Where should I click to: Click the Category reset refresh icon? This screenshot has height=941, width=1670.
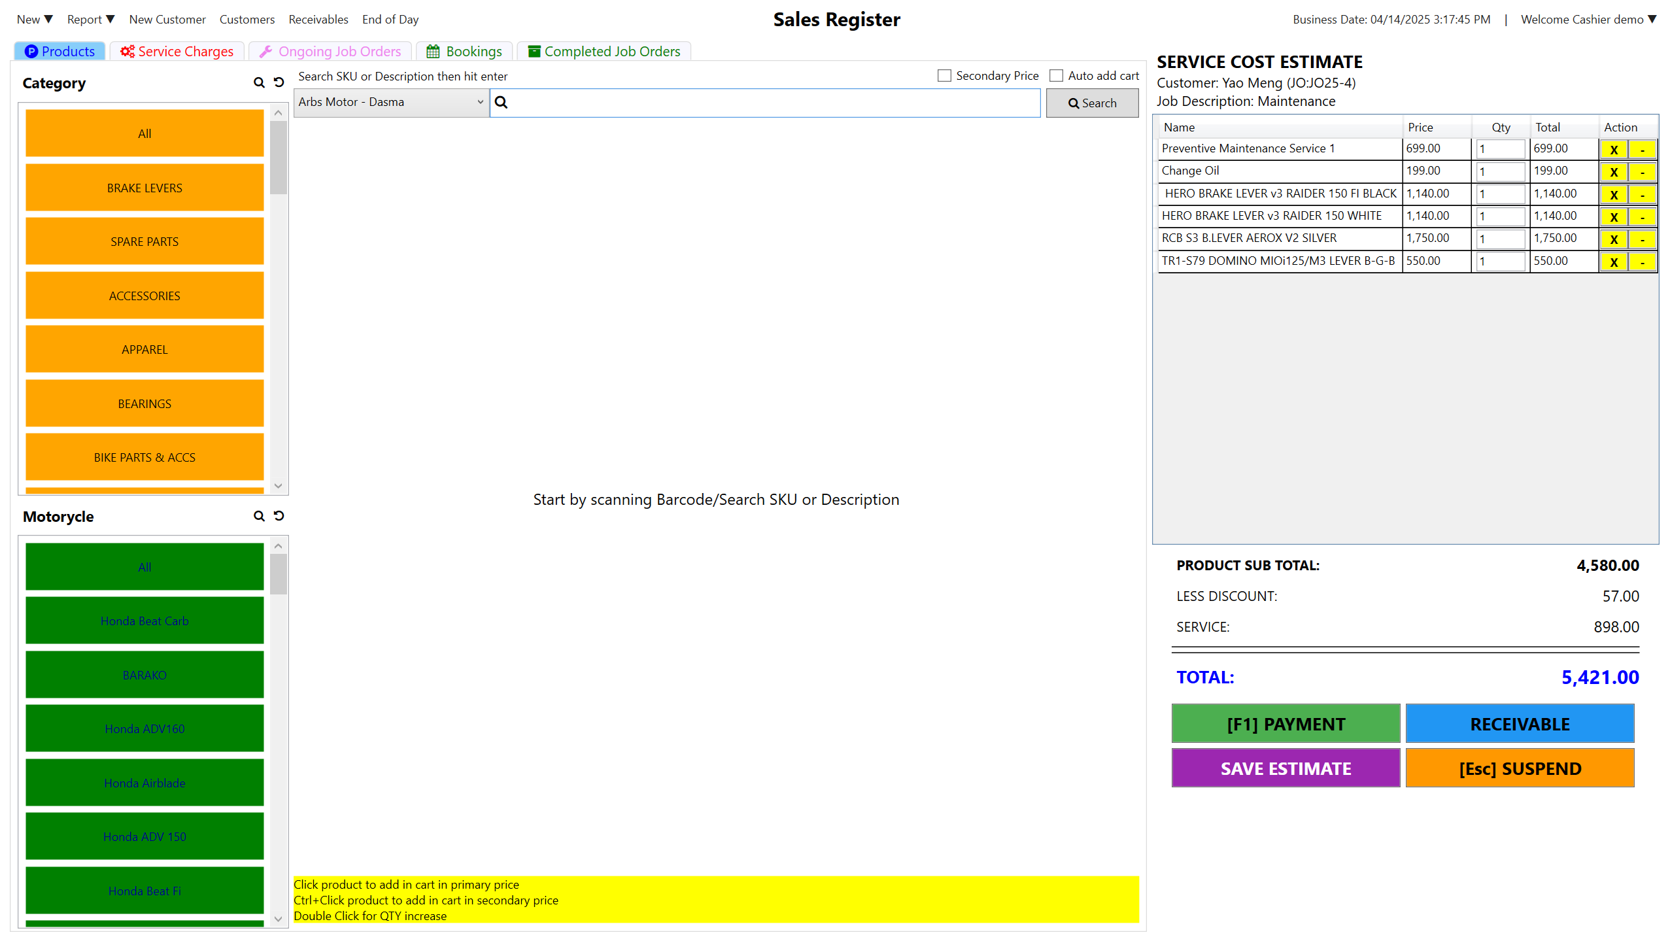coord(279,82)
